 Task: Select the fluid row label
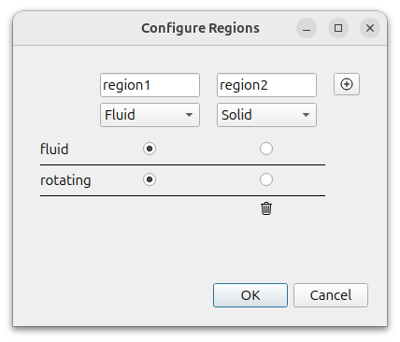[x=54, y=149]
